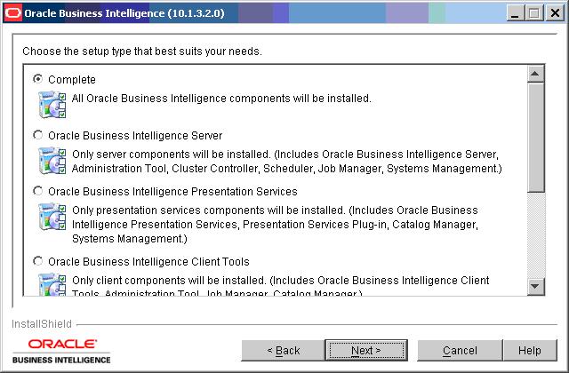Proceed with the Next button

click(x=366, y=351)
